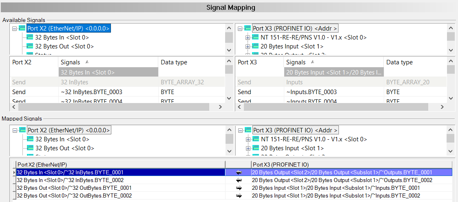Click 32 Bytes In <Slot 0> group header
Image resolution: width=458 pixels, height=202 pixels.
pyautogui.click(x=108, y=72)
